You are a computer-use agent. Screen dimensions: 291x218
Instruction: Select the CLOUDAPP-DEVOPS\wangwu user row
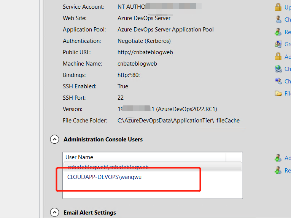[153, 177]
